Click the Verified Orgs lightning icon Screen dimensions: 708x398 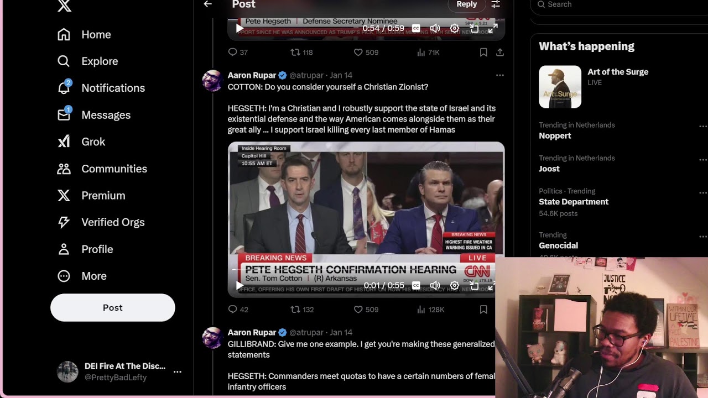[x=64, y=222]
